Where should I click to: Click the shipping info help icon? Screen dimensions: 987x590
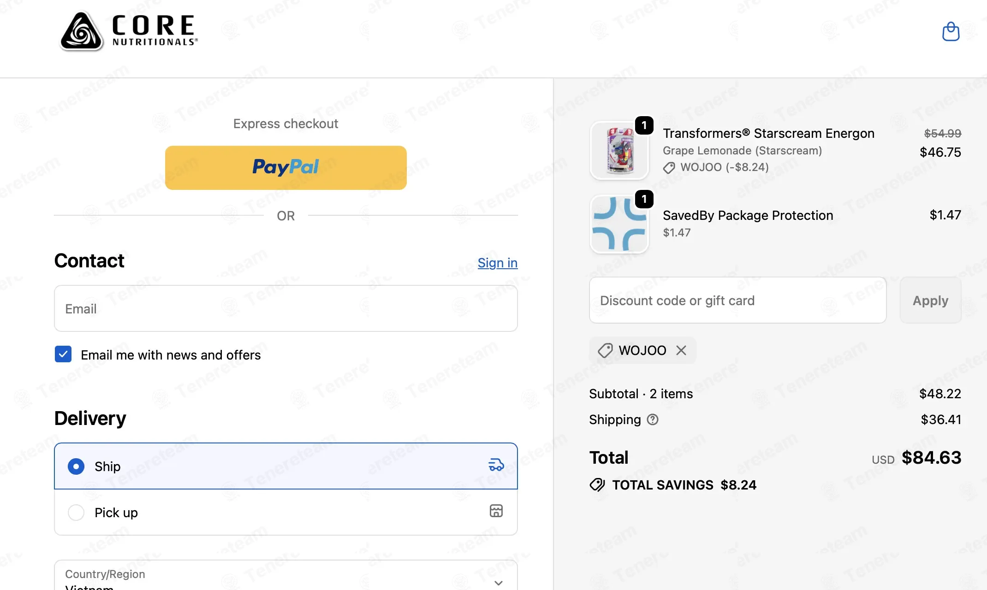coord(653,419)
